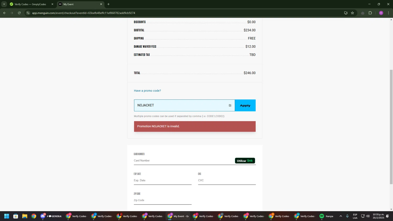This screenshot has height=221, width=393.
Task: Click the 'Have a promo code?' link
Action: click(x=147, y=91)
